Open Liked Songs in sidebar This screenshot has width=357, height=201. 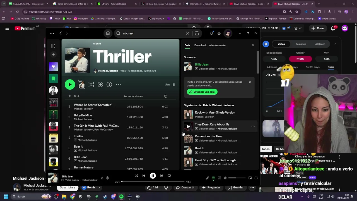53,66
